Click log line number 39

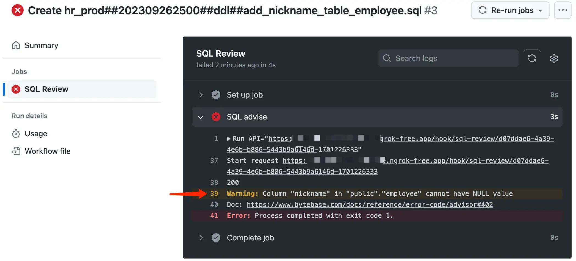coord(214,194)
